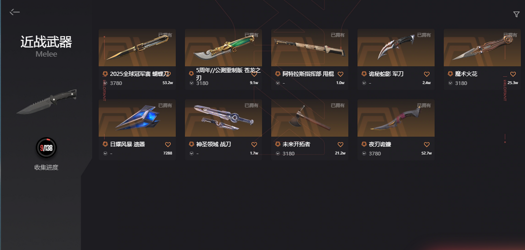Select the 2025全球冠军赛 蝴蝶刀 image

[137, 47]
